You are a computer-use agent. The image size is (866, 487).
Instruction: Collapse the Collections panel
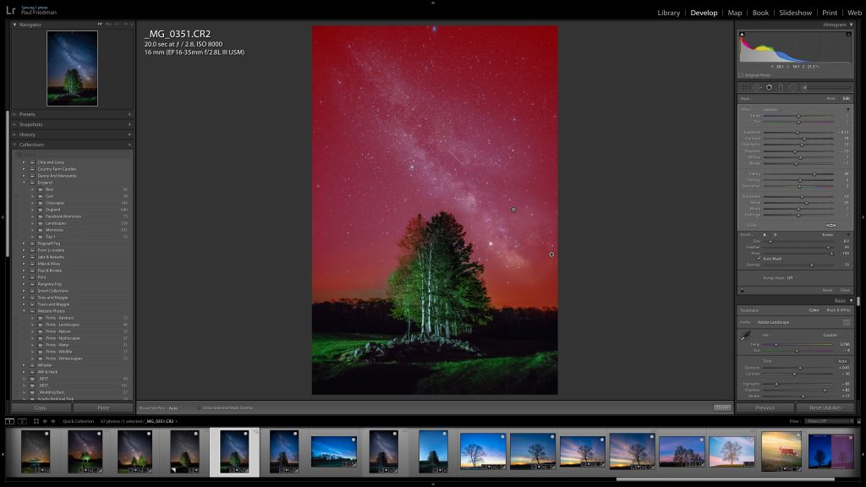(14, 145)
